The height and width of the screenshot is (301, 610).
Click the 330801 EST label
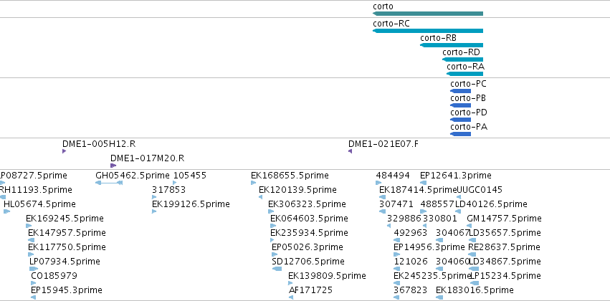(x=440, y=219)
